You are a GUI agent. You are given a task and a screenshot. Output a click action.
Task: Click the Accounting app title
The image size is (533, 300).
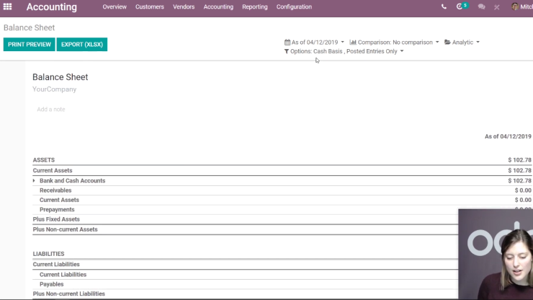[52, 6]
